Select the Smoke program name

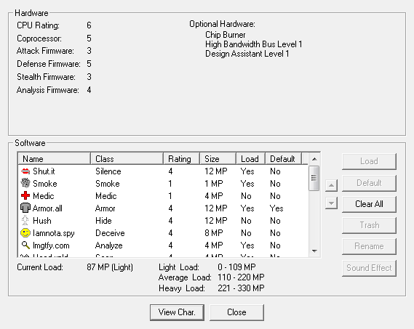[x=45, y=184]
